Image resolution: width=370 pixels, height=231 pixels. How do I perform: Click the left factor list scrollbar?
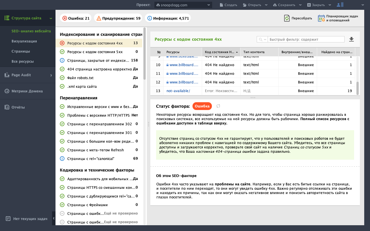point(145,54)
